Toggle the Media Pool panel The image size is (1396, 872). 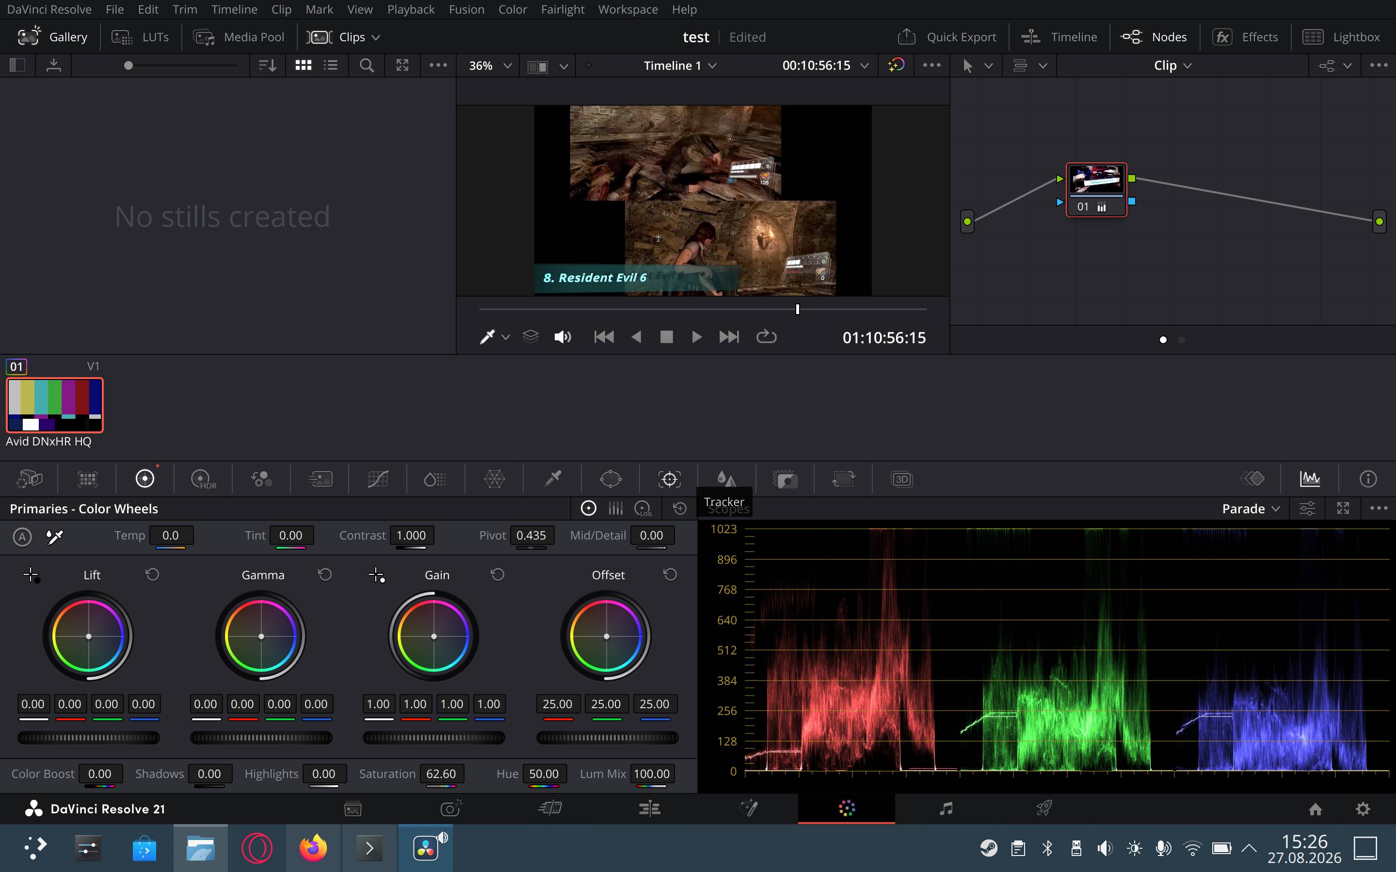(239, 37)
